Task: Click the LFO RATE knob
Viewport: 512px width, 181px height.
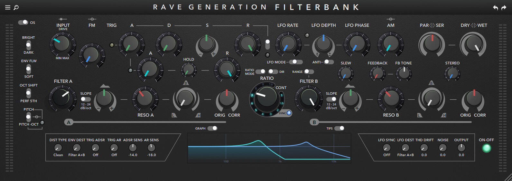Action: (288, 44)
